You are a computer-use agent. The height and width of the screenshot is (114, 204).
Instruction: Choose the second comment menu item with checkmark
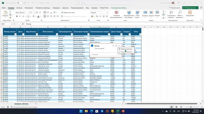(x=126, y=52)
